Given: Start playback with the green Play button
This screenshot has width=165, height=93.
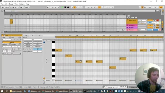Looking at the screenshot, I should [62, 7].
